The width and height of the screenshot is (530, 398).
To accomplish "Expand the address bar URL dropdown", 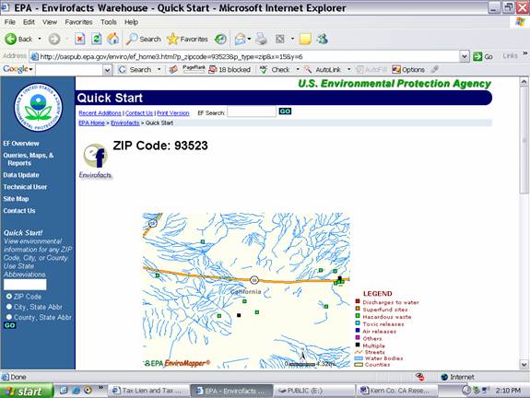I will (x=465, y=56).
